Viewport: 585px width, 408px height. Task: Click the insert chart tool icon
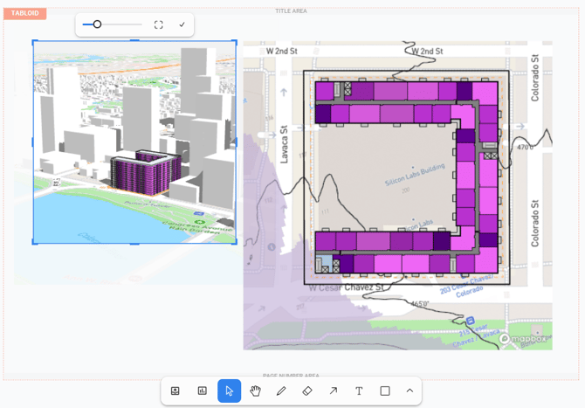click(x=202, y=391)
